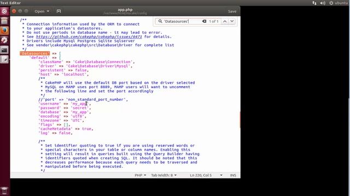Screen dimensions: 350x196
Task: Click the highlighted 'Datasources' match
Action: [x=34, y=53]
